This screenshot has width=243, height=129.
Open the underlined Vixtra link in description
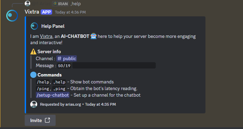coord(46,36)
